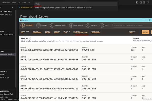Click the address 0xb0bF9602AC5c99c96A32819D5524C7c482E40bA1

coord(49,69)
